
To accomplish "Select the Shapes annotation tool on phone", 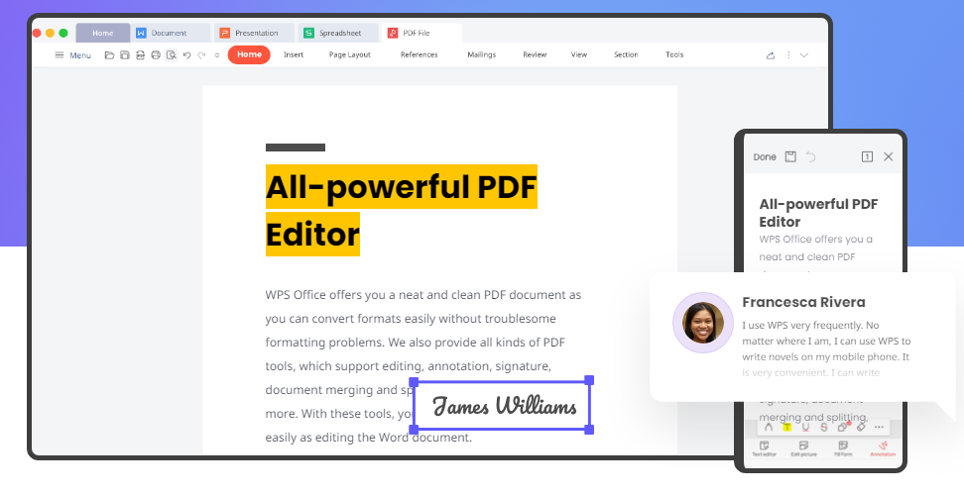I will pos(843,427).
